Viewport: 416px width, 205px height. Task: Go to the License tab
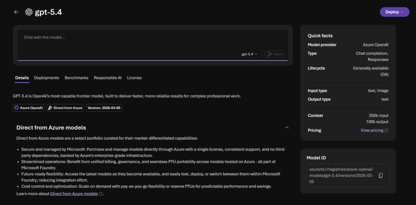pos(134,78)
